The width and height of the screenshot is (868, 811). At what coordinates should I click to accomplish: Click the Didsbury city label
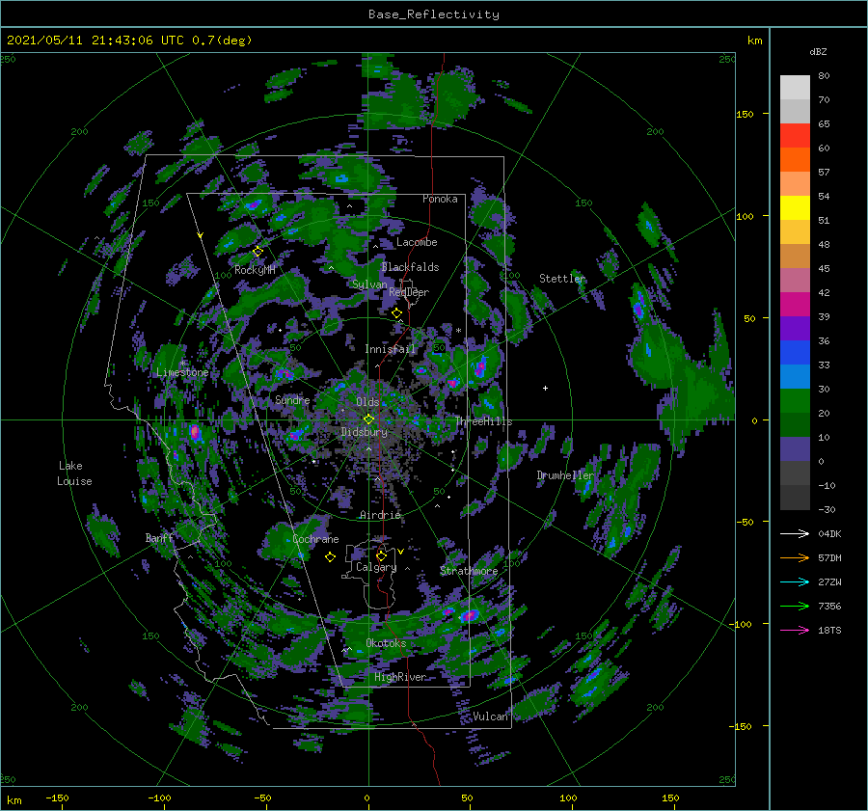(364, 432)
